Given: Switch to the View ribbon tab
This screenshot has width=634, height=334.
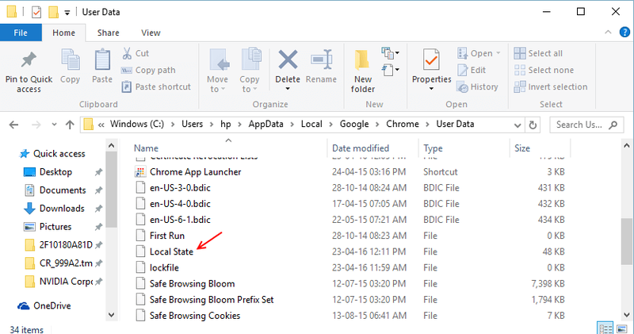Looking at the screenshot, I should point(151,33).
